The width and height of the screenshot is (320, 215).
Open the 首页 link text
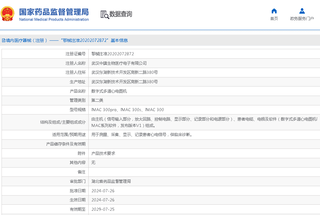(274, 19)
